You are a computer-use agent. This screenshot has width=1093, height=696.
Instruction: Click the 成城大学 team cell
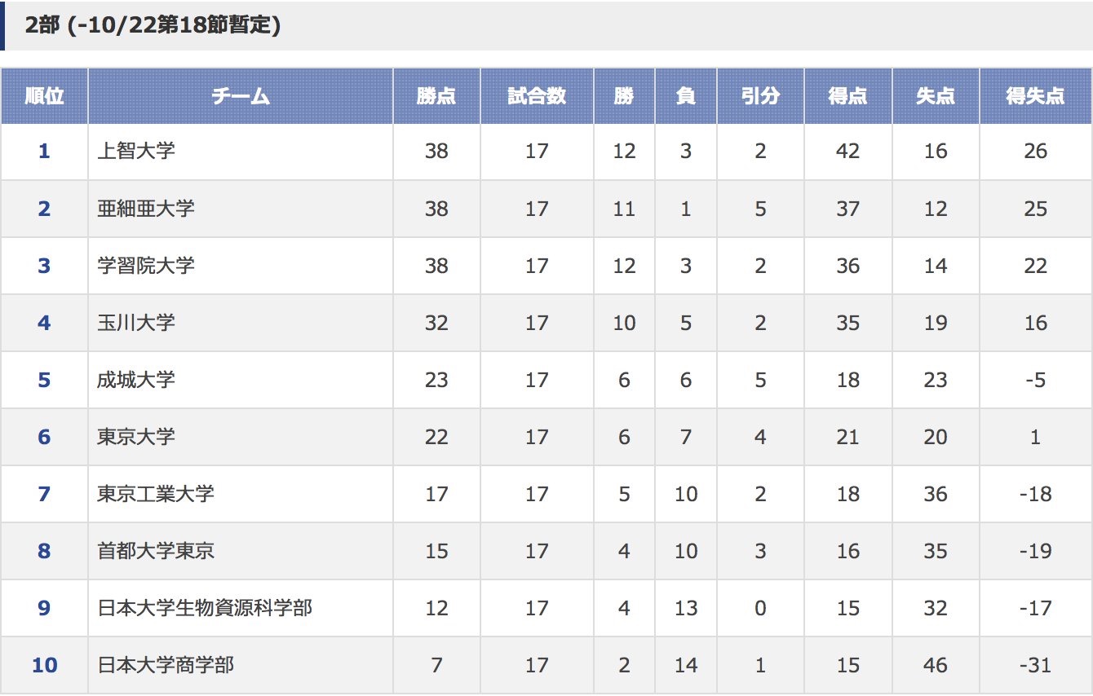coord(241,380)
